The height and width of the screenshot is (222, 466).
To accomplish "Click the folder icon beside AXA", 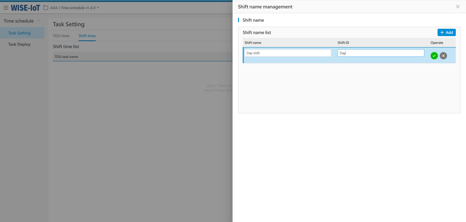I will pyautogui.click(x=46, y=8).
